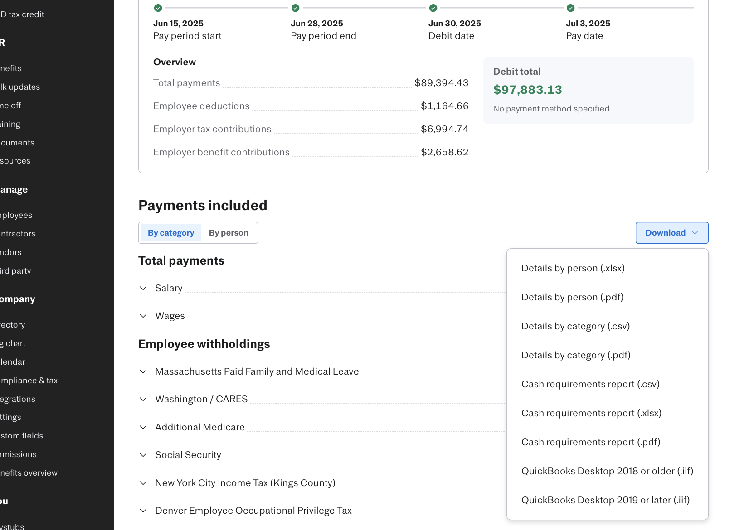
Task: Expand the Salary row chevron
Action: tap(143, 288)
